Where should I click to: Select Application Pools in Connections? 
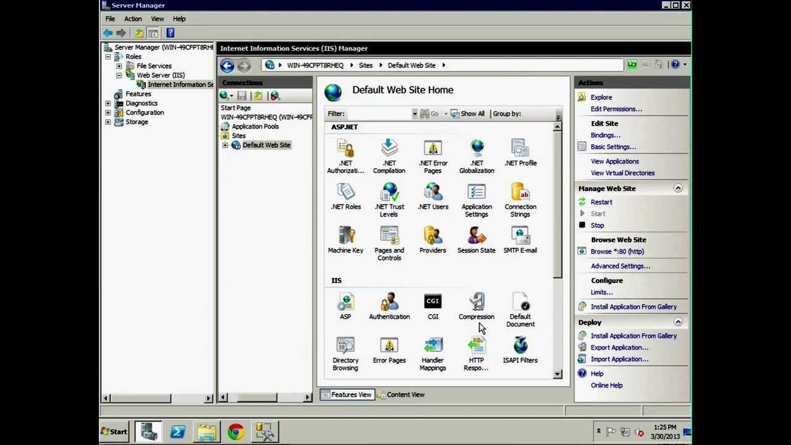click(255, 127)
